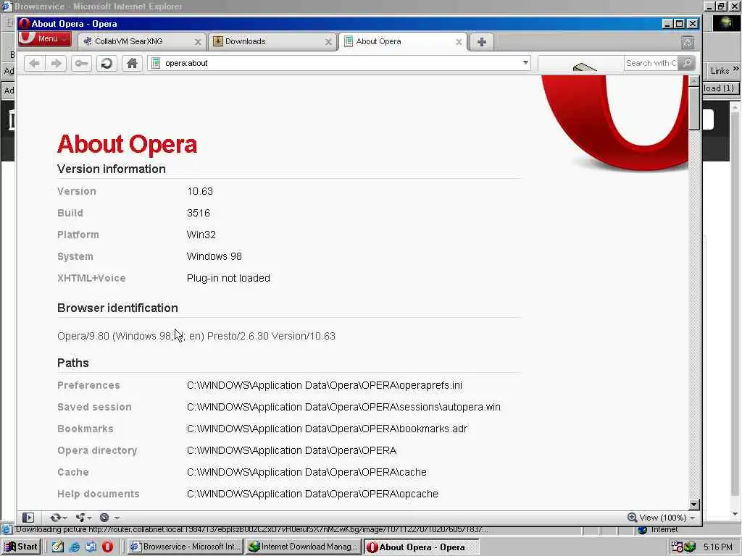Click the Paths section heading
The width and height of the screenshot is (742, 556).
coord(73,363)
